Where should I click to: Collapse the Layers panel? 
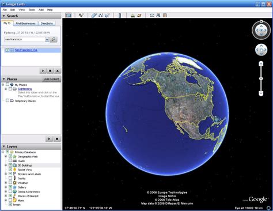pyautogui.click(x=3, y=146)
